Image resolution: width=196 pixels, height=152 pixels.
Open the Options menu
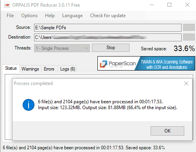[x=29, y=16]
